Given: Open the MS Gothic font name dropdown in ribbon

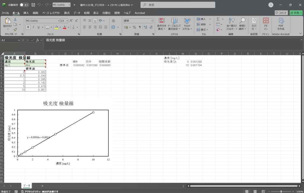Looking at the screenshot, I should [58, 21].
